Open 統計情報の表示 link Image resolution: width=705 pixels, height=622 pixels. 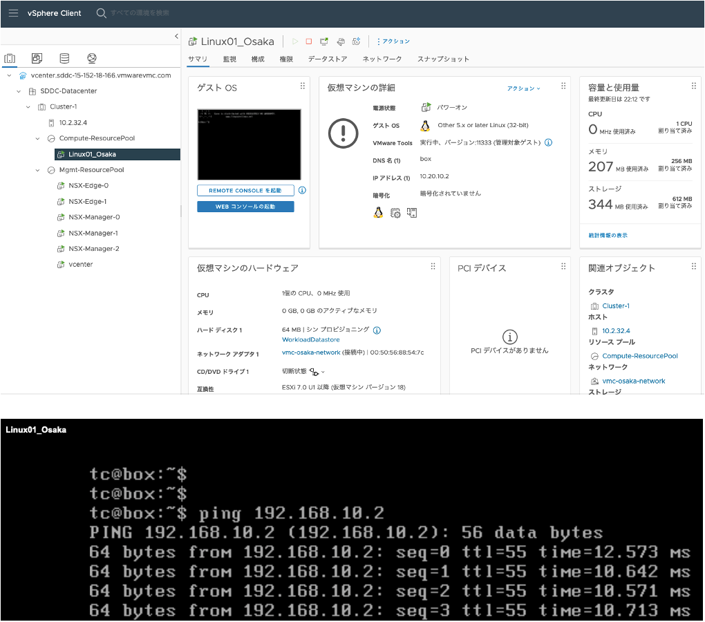608,236
